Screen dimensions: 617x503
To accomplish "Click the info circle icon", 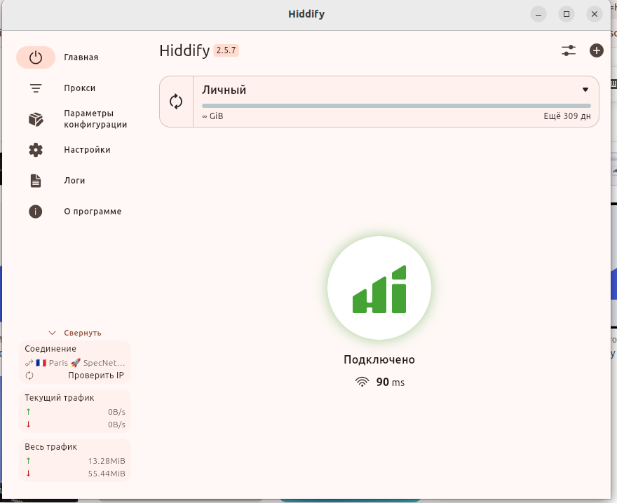I will click(36, 212).
